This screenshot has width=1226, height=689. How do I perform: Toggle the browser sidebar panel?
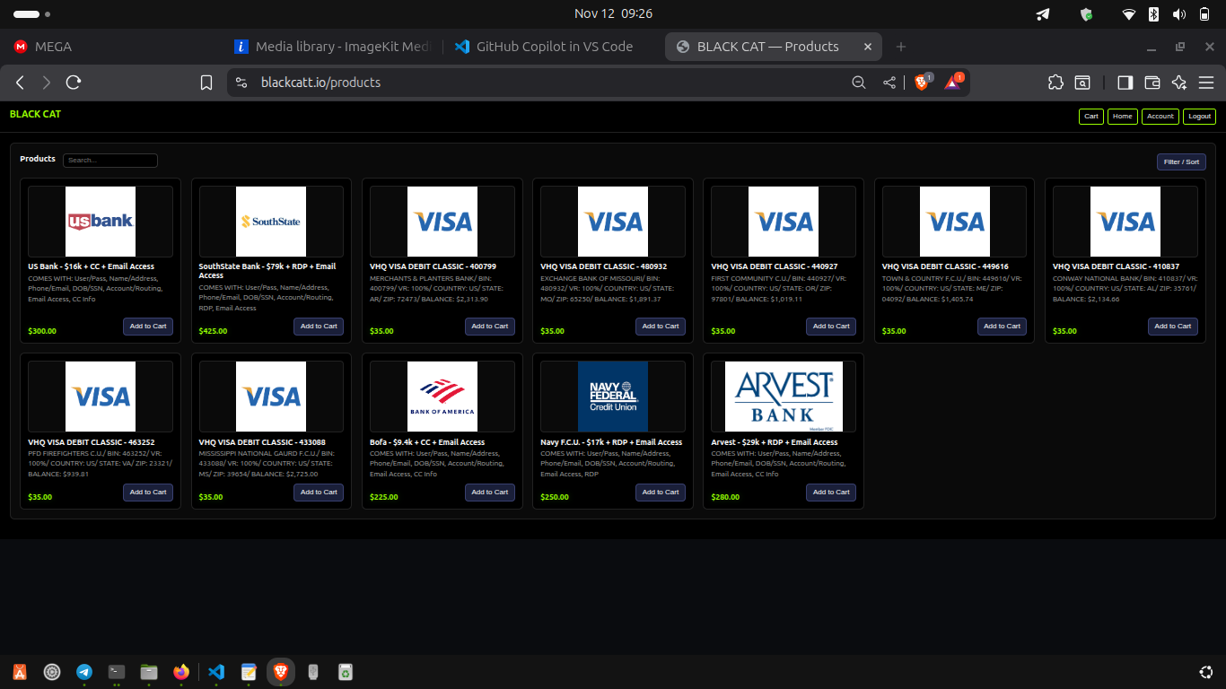click(1125, 83)
